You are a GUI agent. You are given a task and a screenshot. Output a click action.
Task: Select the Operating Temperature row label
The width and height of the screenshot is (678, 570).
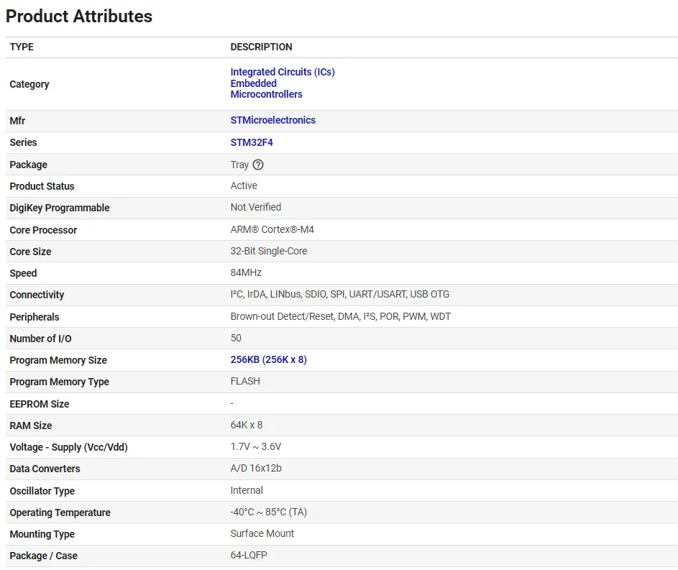(x=60, y=512)
